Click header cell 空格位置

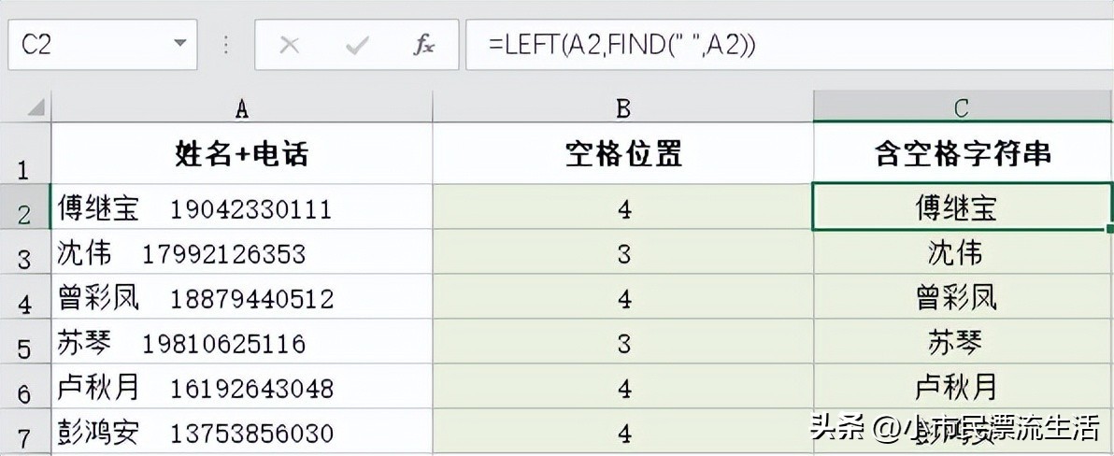622,154
